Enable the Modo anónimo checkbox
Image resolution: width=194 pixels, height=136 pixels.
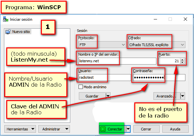[81, 87]
